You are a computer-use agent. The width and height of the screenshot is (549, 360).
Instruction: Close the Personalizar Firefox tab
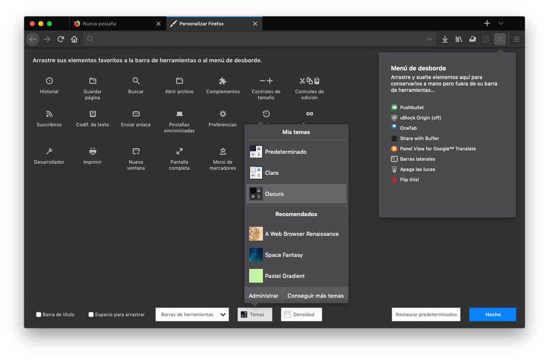point(255,24)
